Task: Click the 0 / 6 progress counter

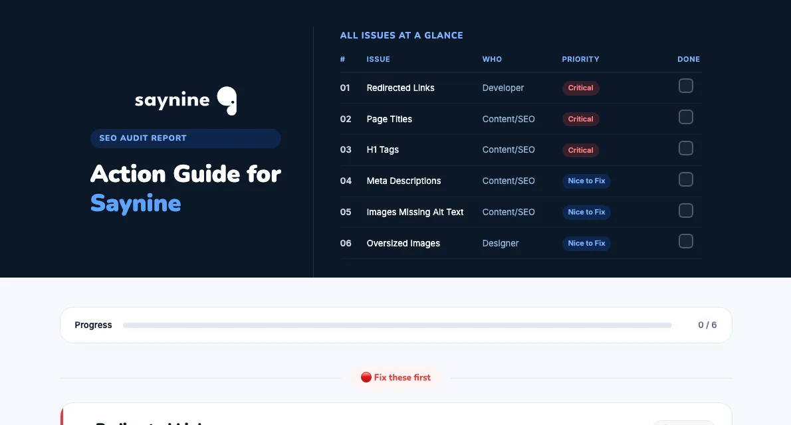Action: [707, 325]
